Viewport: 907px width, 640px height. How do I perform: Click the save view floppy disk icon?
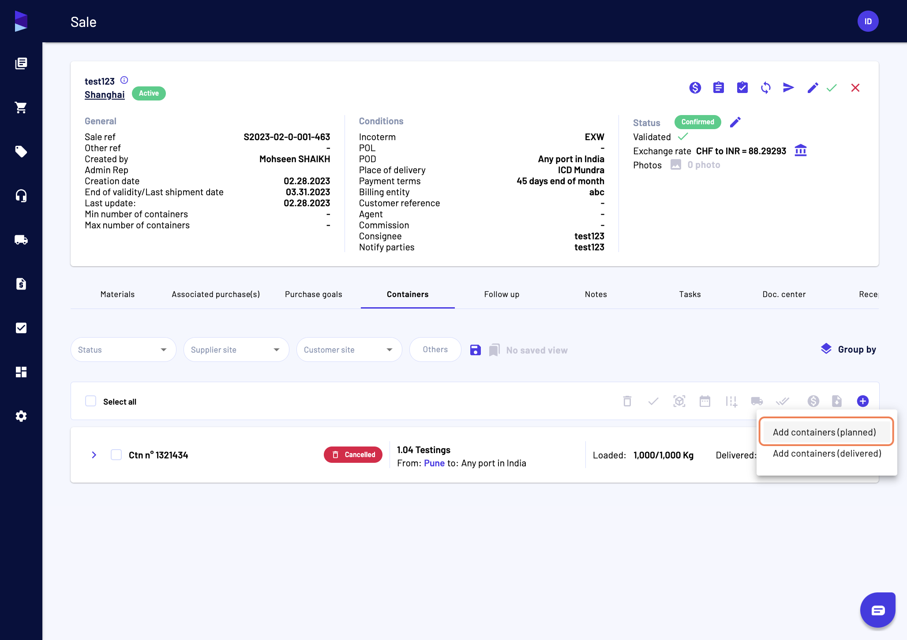point(476,350)
